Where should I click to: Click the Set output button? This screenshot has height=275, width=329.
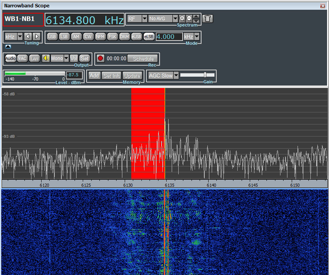point(85,58)
